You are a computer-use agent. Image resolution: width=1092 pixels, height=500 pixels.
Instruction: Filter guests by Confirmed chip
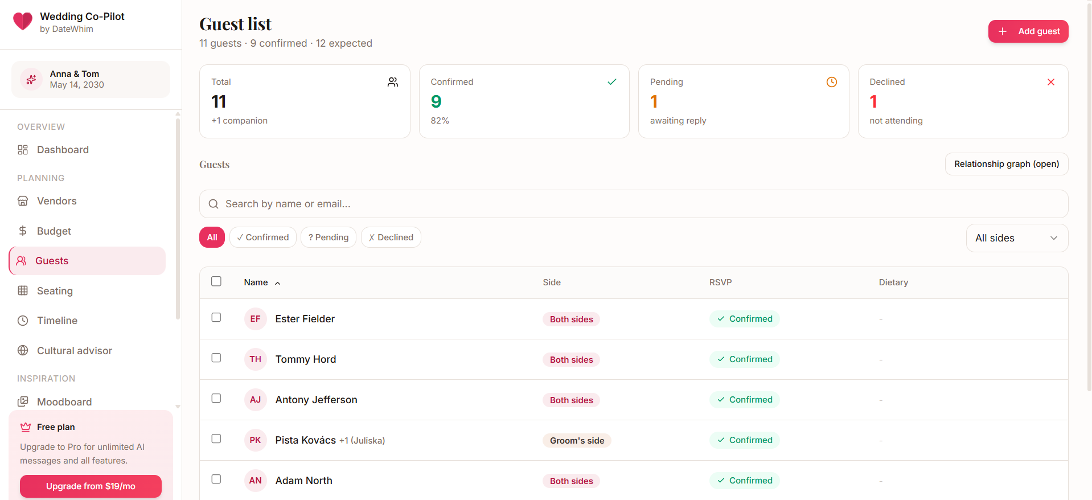pyautogui.click(x=263, y=237)
